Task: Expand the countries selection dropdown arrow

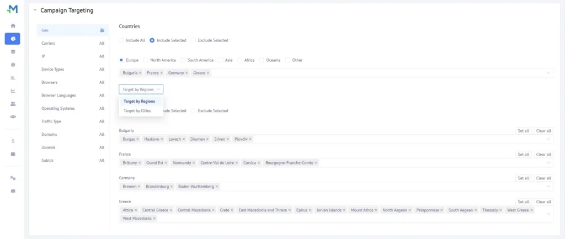Action: [x=548, y=73]
